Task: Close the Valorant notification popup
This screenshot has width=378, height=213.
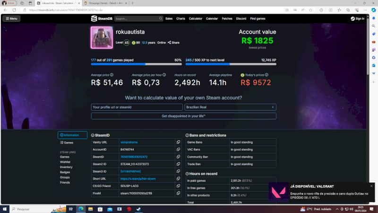Action: coord(371,186)
